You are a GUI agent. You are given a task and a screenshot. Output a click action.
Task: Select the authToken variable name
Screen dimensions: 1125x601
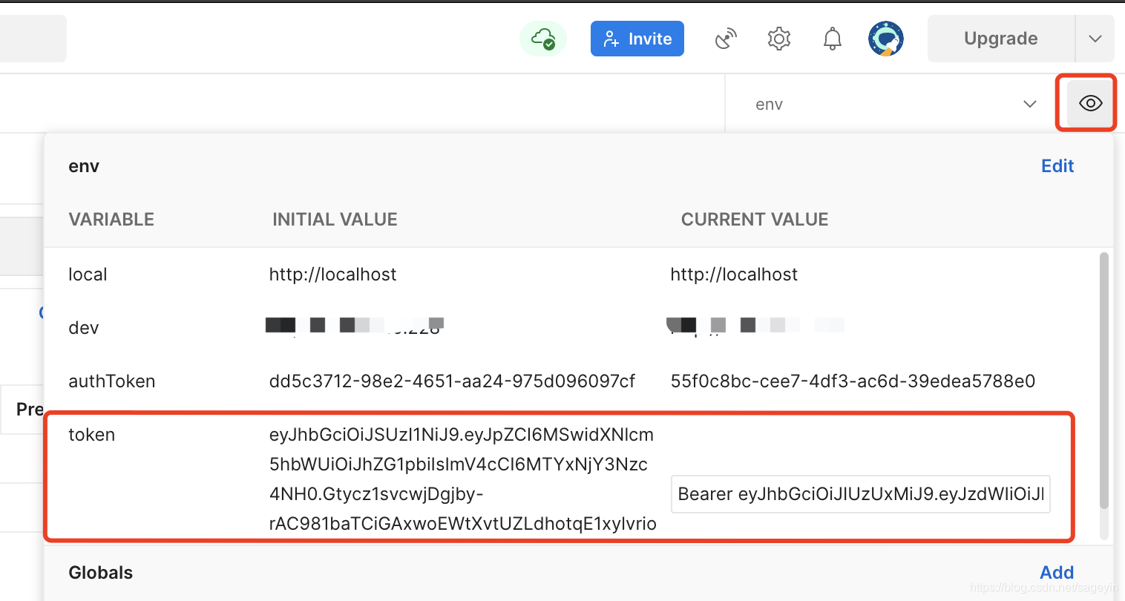click(x=112, y=381)
